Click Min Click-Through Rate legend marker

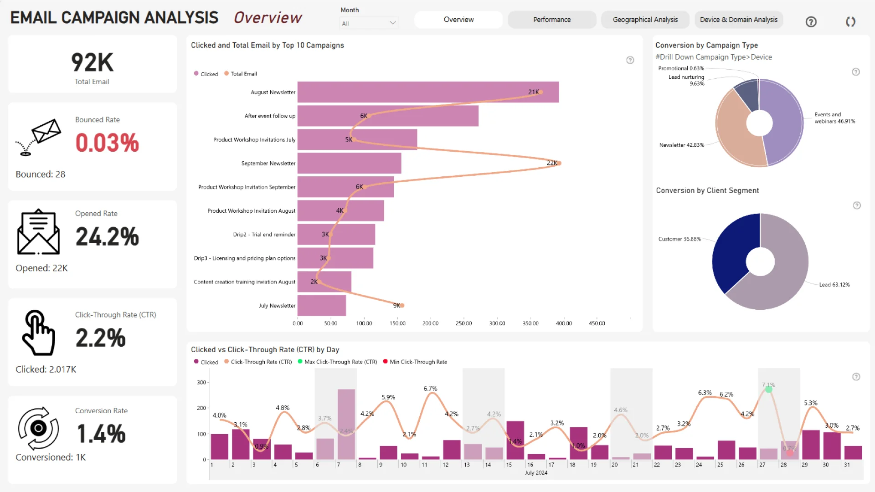click(386, 362)
